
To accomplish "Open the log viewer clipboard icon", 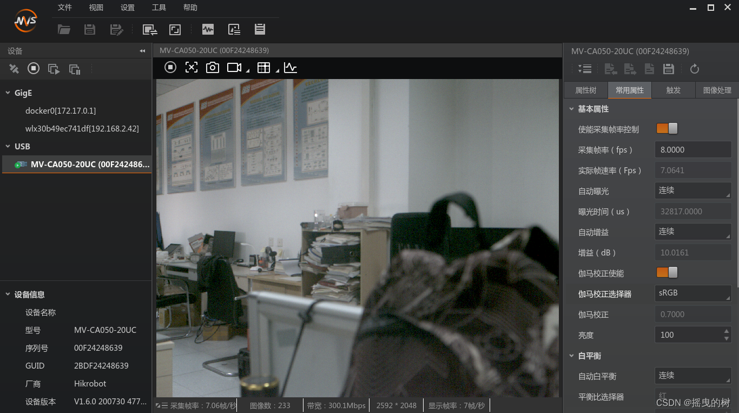I will coord(260,30).
